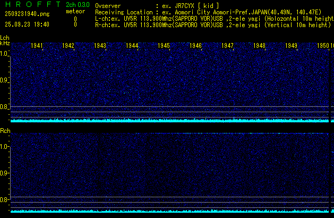Click the Lch channel label
Viewport: 334px width, 218px height.
coord(5,38)
